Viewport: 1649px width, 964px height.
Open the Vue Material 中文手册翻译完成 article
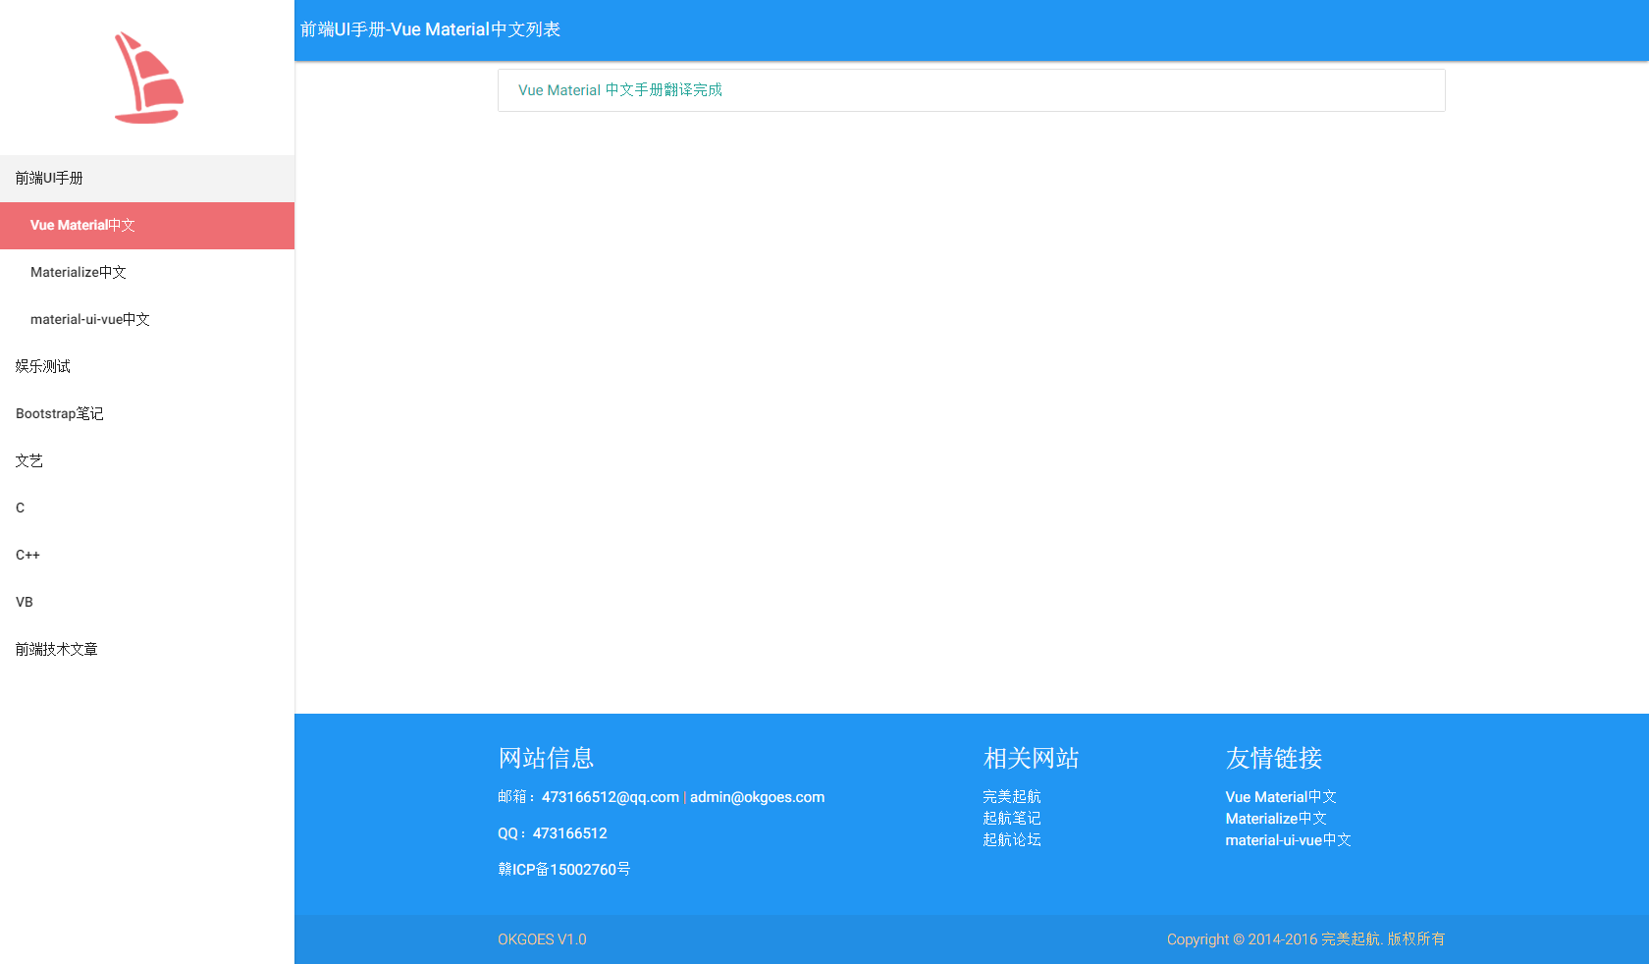[620, 90]
